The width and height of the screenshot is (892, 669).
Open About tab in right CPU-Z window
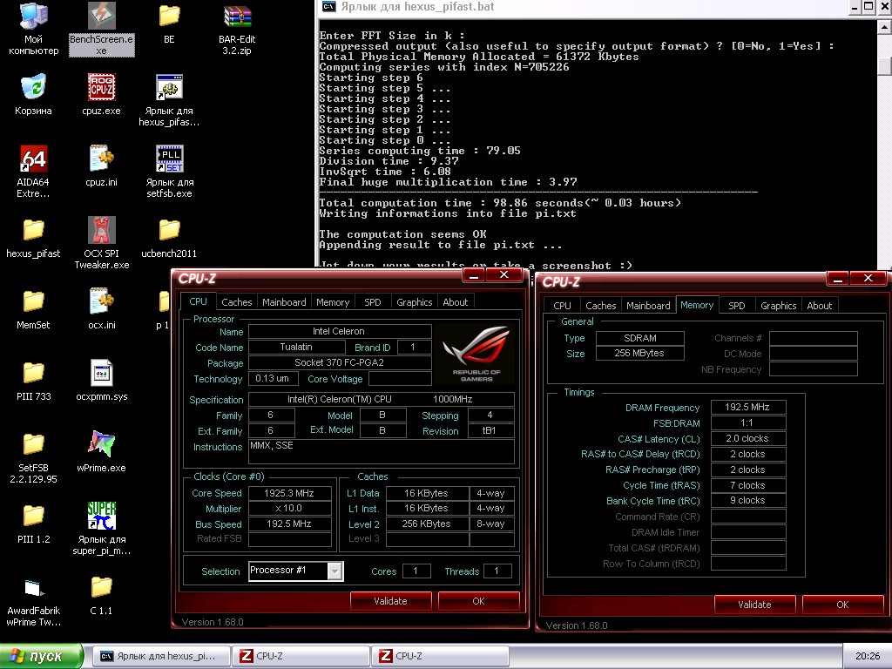pos(819,306)
